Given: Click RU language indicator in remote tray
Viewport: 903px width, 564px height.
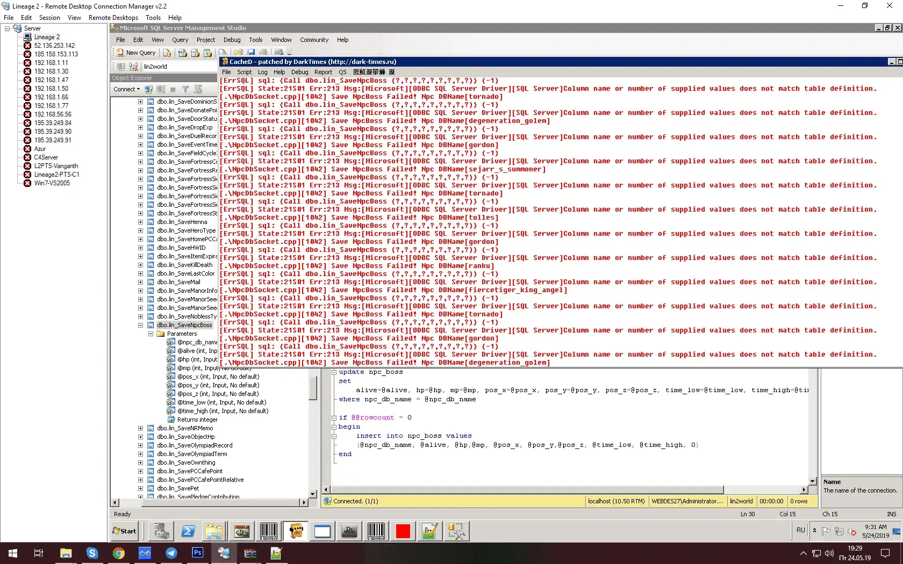Looking at the screenshot, I should (x=800, y=530).
